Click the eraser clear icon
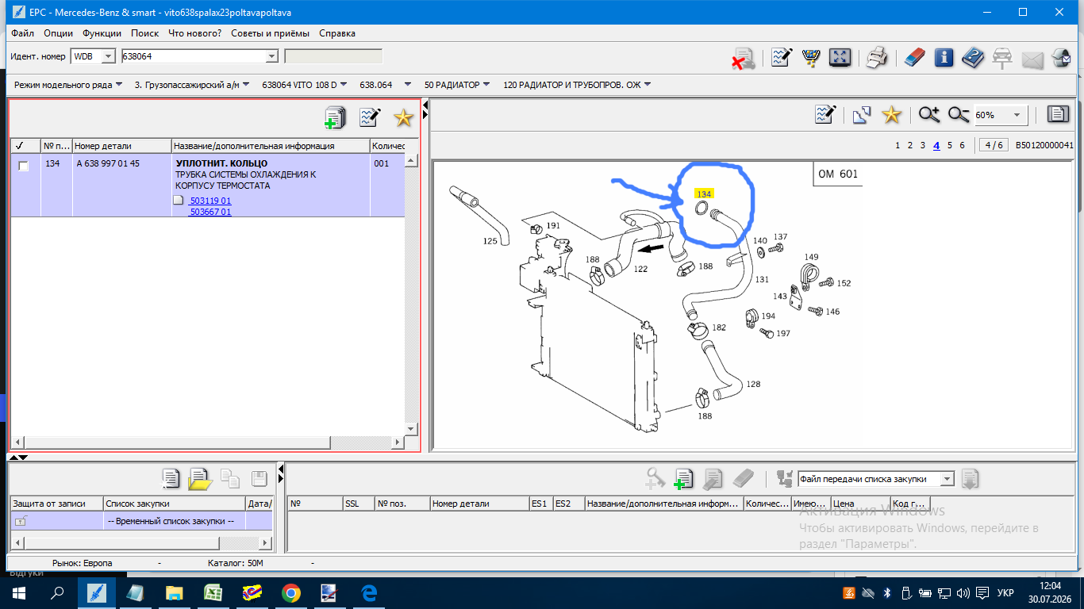1084x609 pixels. tap(915, 58)
